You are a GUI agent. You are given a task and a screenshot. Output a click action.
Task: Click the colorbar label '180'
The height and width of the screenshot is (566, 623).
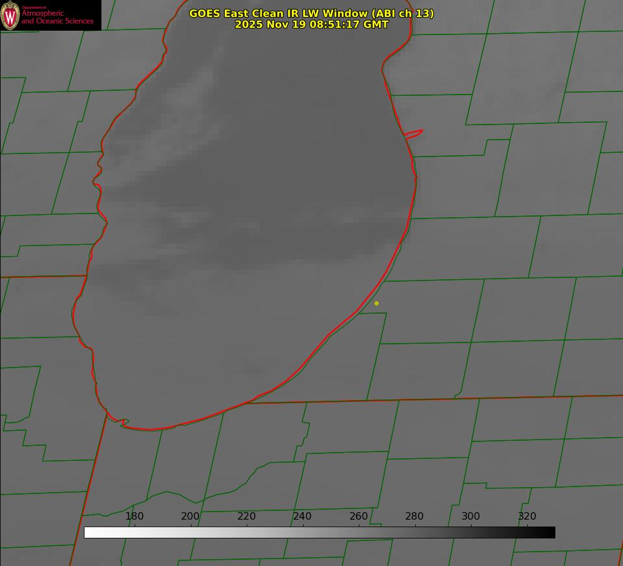[134, 516]
